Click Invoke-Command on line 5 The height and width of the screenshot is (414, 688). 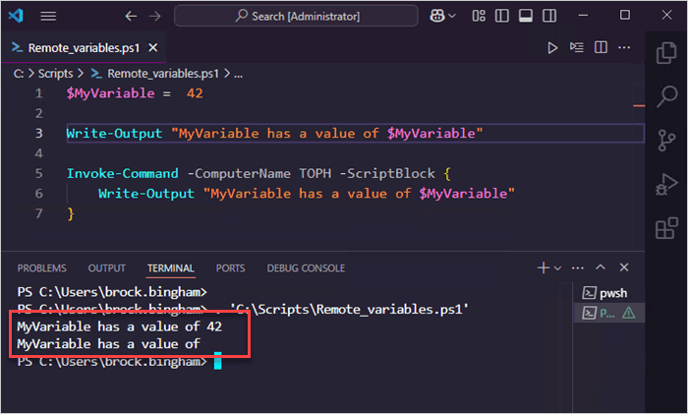(123, 173)
